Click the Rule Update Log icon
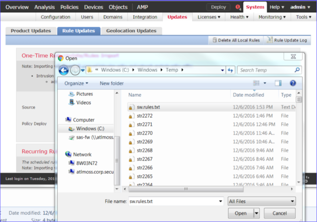 pyautogui.click(x=270, y=40)
